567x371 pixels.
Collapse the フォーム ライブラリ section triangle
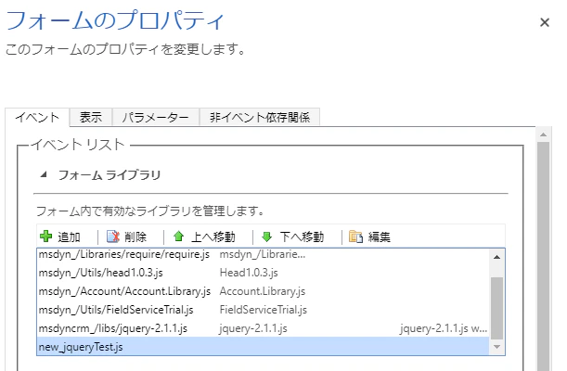pyautogui.click(x=44, y=175)
